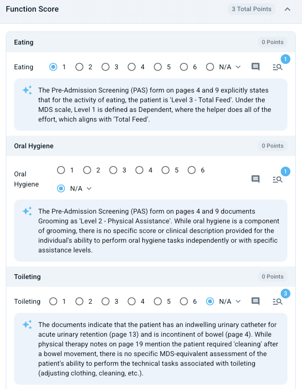Open the evidence search icon for Toileting

coord(277,301)
